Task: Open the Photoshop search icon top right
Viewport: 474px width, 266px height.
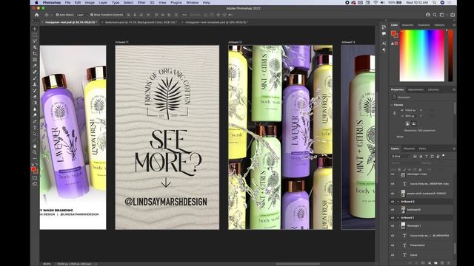Action: pyautogui.click(x=435, y=15)
